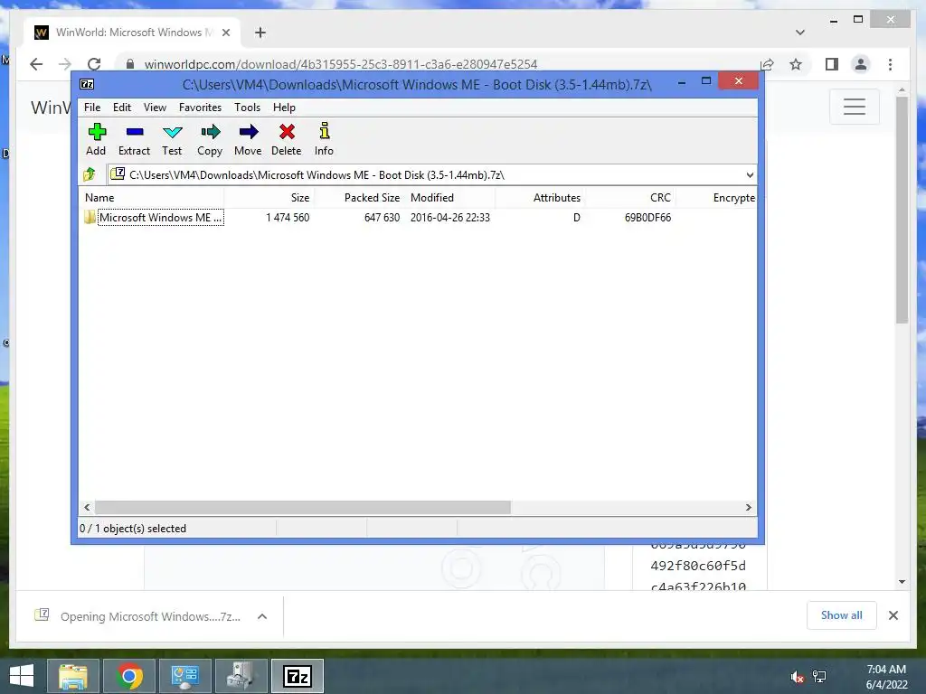Click the Chrome back navigation arrow

pos(36,64)
